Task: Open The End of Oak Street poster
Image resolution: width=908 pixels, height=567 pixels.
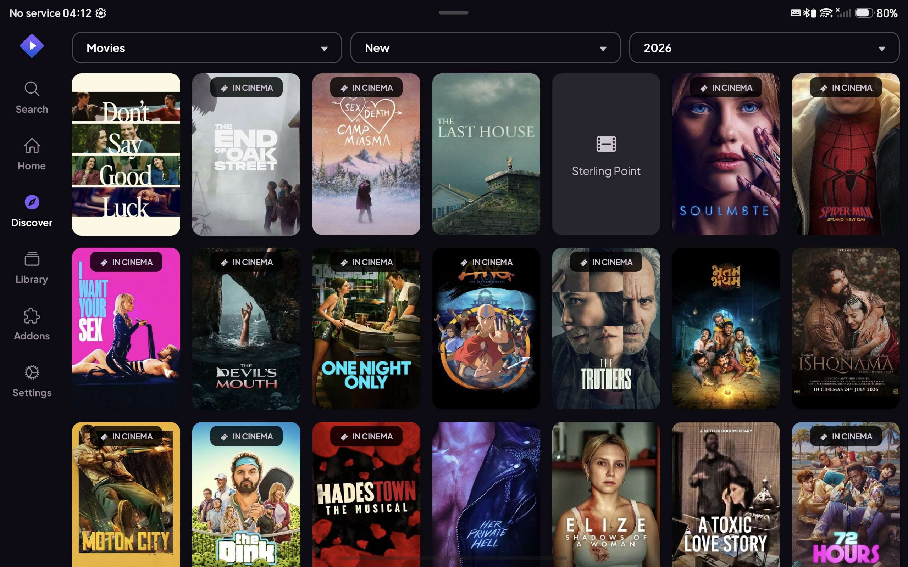Action: 246,154
